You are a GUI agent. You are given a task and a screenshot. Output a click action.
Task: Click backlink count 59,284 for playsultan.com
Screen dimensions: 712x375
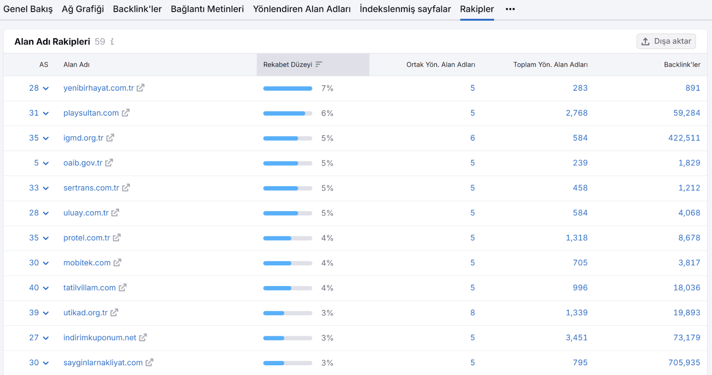pos(687,113)
